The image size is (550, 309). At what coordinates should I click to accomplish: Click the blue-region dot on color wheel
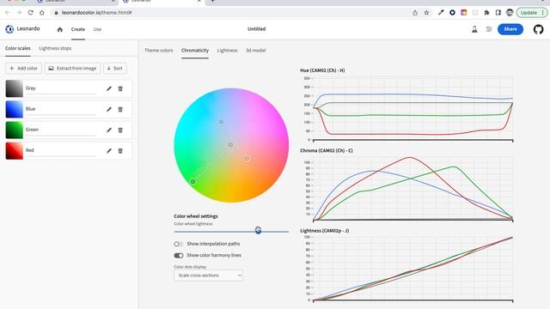tap(221, 122)
